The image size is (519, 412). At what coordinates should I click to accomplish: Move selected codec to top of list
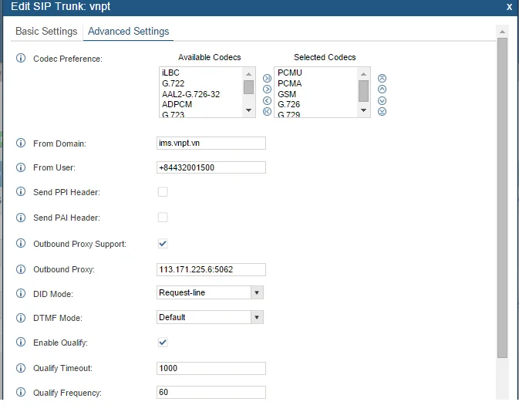pos(382,78)
